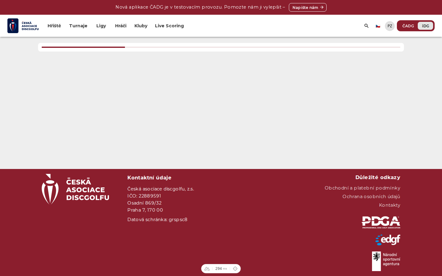Switch to the ČADG mode
The width and height of the screenshot is (442, 276).
[x=408, y=26]
